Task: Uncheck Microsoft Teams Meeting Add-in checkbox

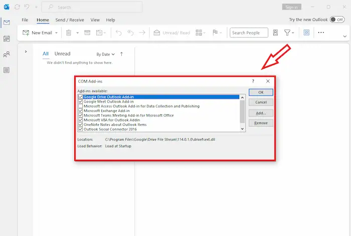Action: [80, 115]
